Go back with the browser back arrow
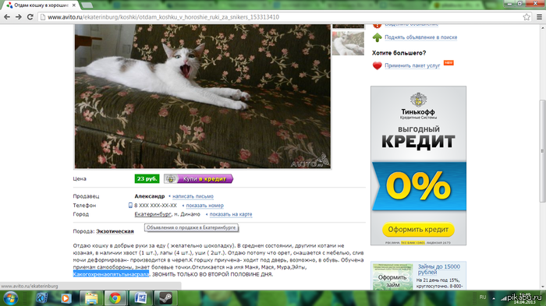Screen dimensions: 546x306 (x=7, y=16)
